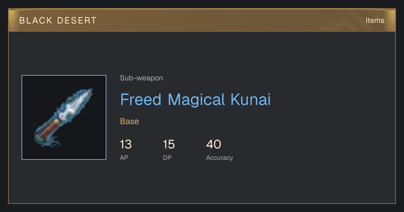Go to the Items section
The width and height of the screenshot is (404, 212).
click(x=375, y=21)
